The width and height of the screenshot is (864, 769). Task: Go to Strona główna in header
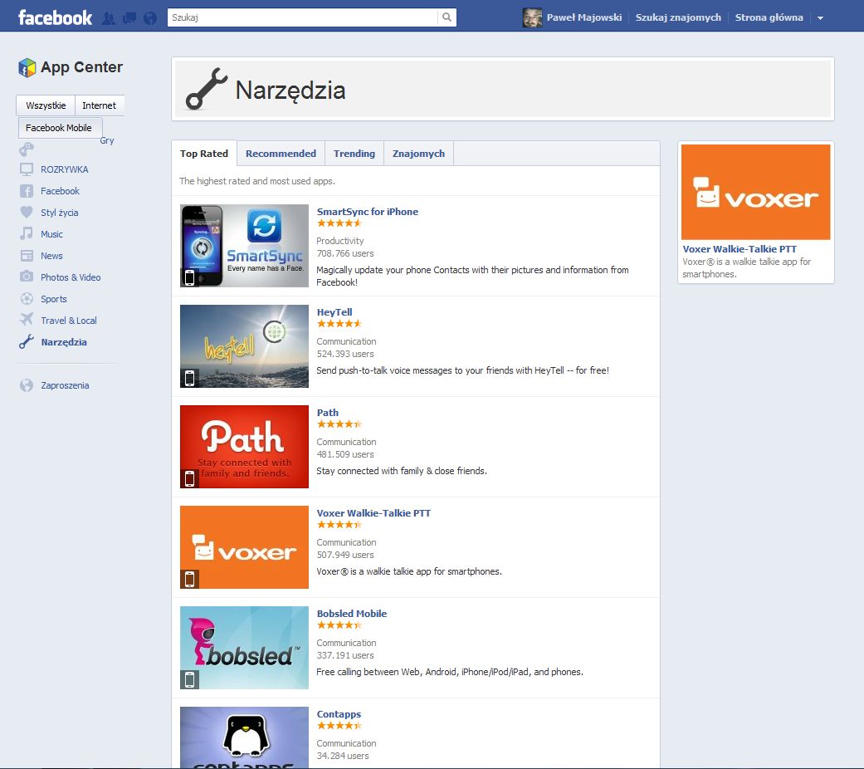769,17
